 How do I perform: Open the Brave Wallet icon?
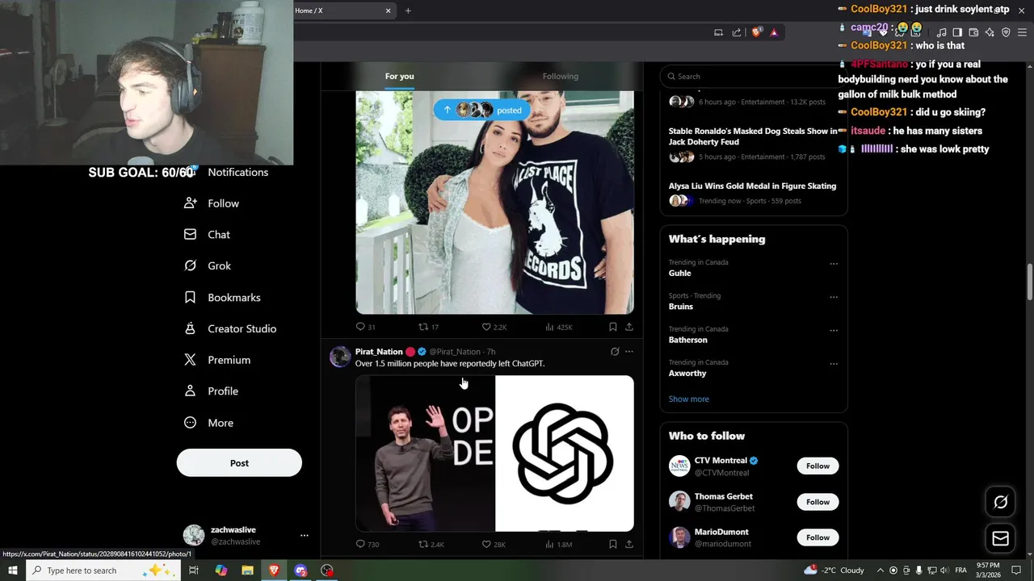973,32
